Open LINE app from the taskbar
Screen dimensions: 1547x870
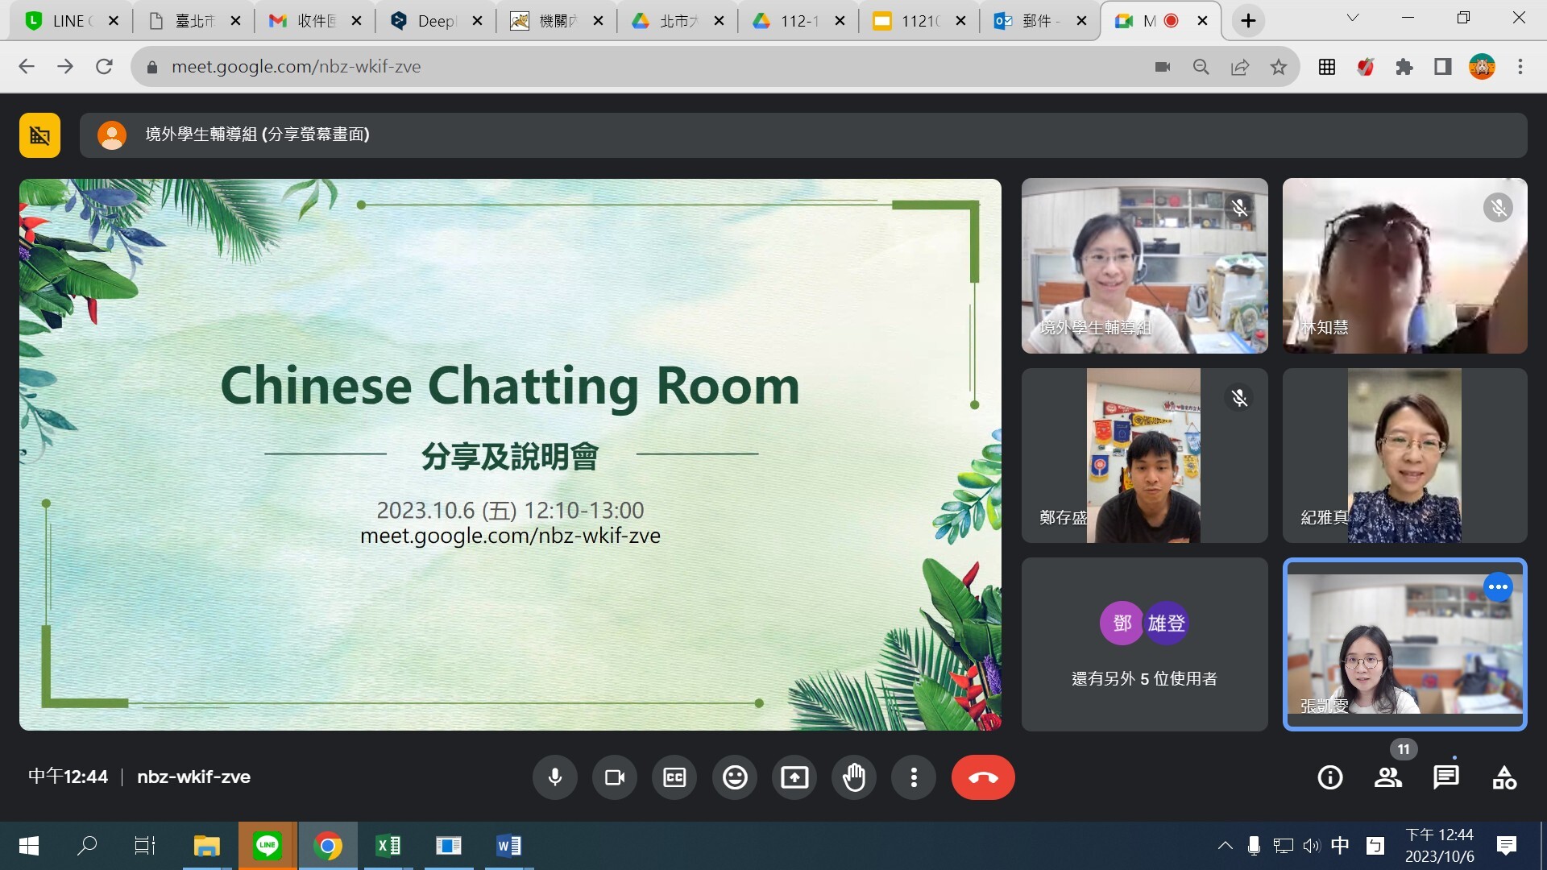click(x=267, y=846)
